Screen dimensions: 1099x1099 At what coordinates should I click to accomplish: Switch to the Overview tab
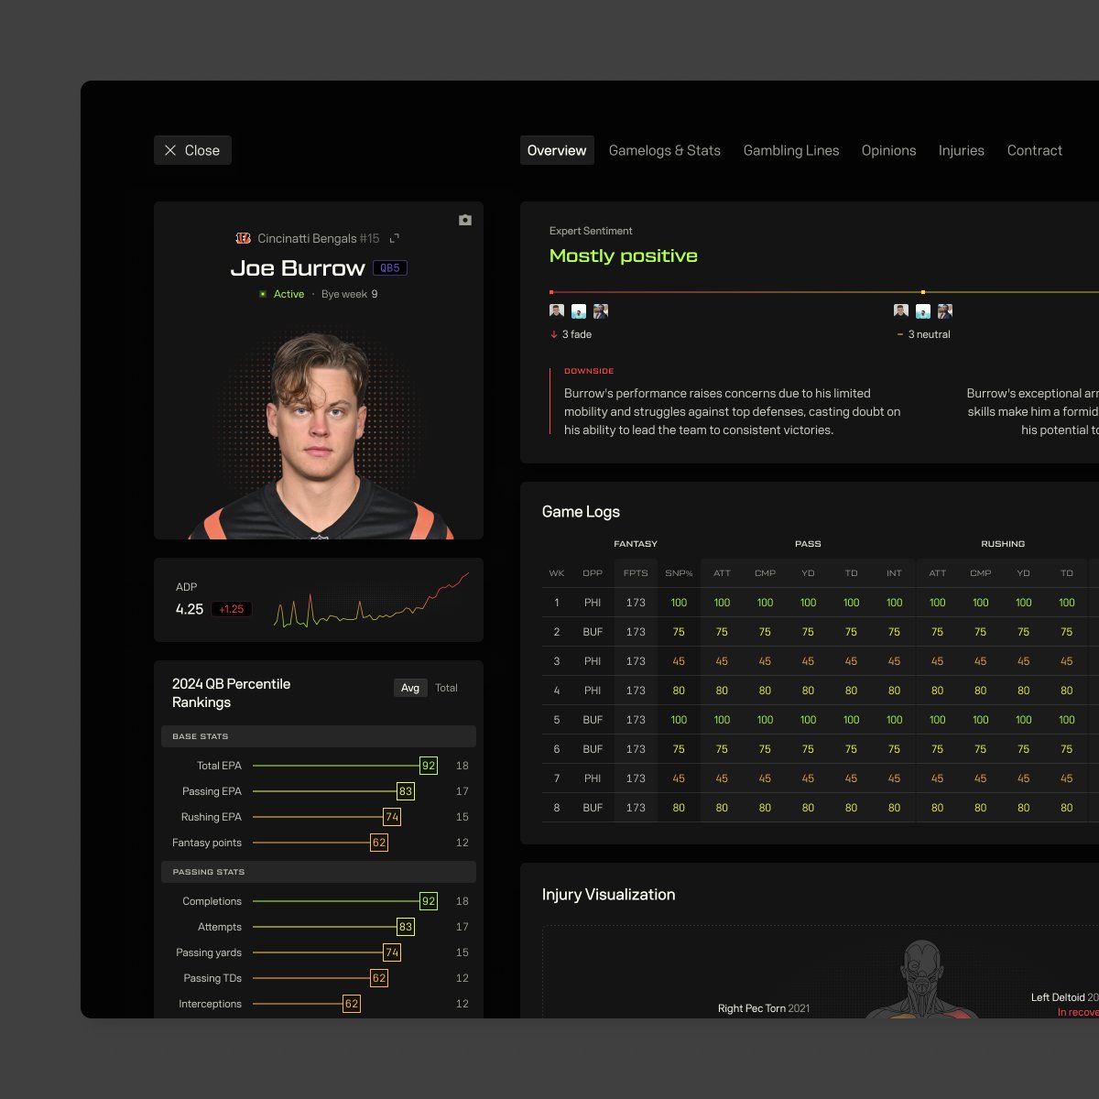point(557,150)
